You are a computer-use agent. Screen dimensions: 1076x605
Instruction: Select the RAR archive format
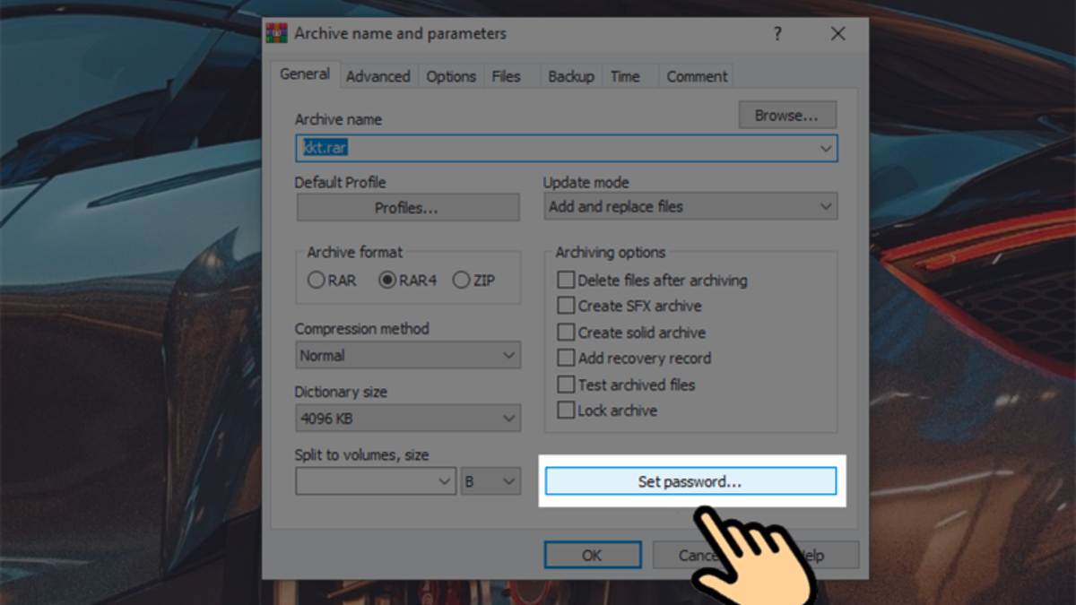316,280
